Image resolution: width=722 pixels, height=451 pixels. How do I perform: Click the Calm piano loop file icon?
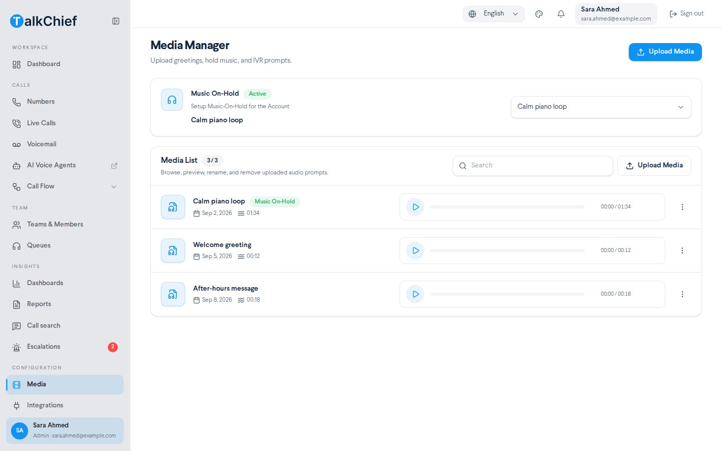(172, 207)
